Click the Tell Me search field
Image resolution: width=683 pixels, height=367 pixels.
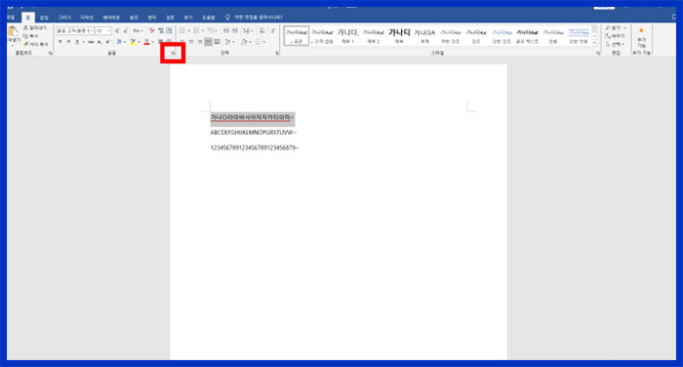click(x=259, y=17)
